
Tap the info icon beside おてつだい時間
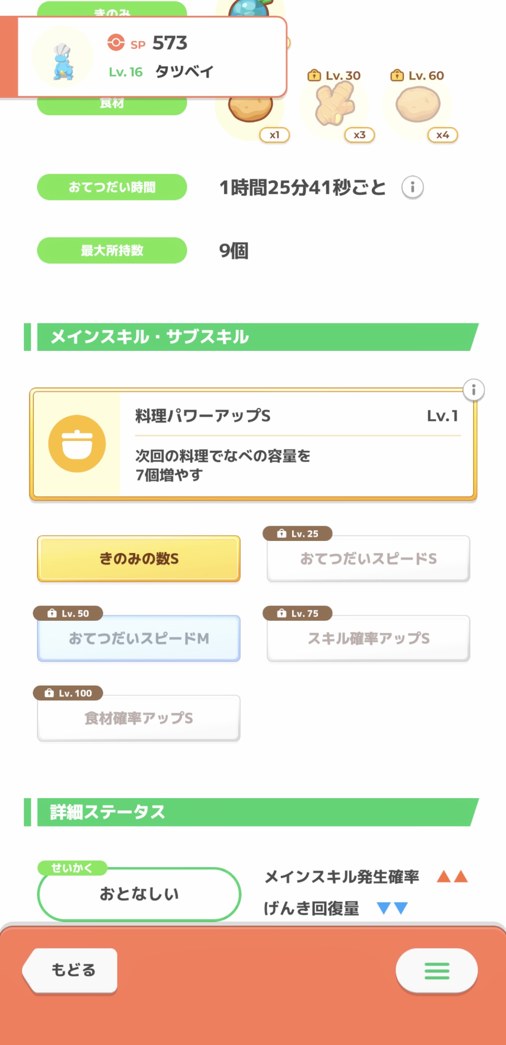pos(412,187)
